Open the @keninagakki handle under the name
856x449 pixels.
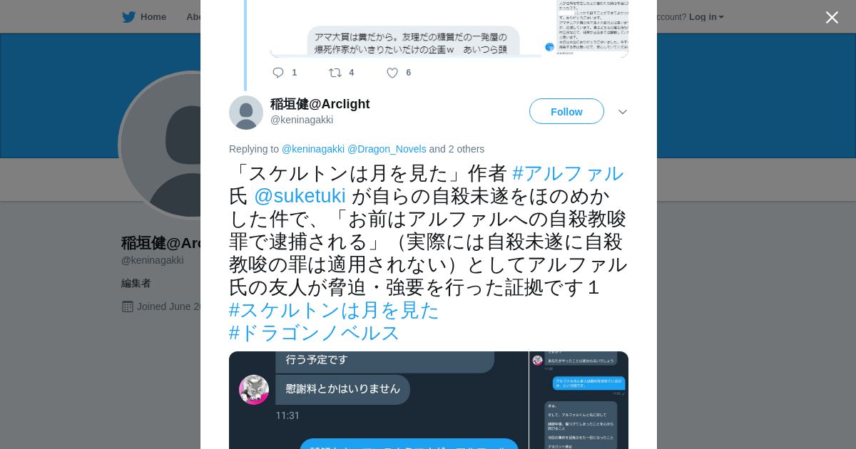coord(302,120)
